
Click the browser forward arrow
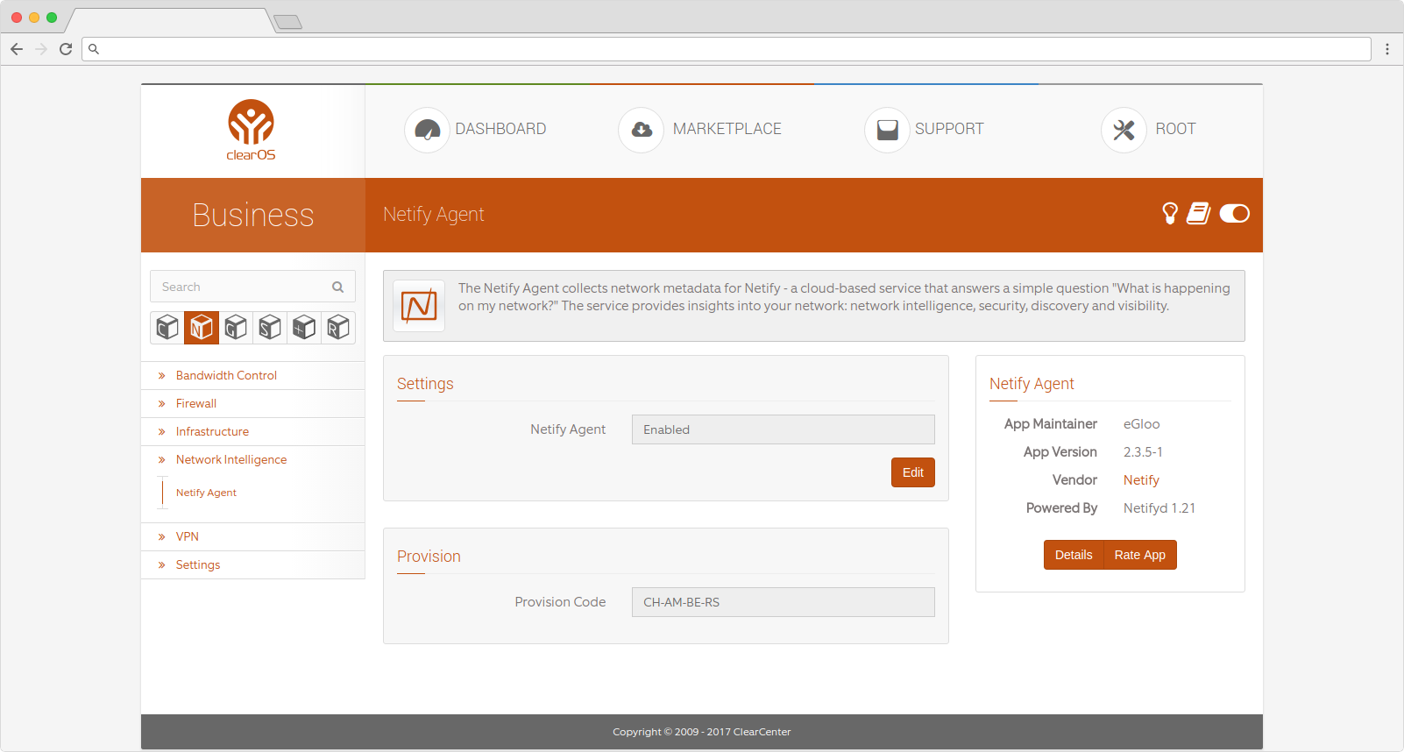41,49
